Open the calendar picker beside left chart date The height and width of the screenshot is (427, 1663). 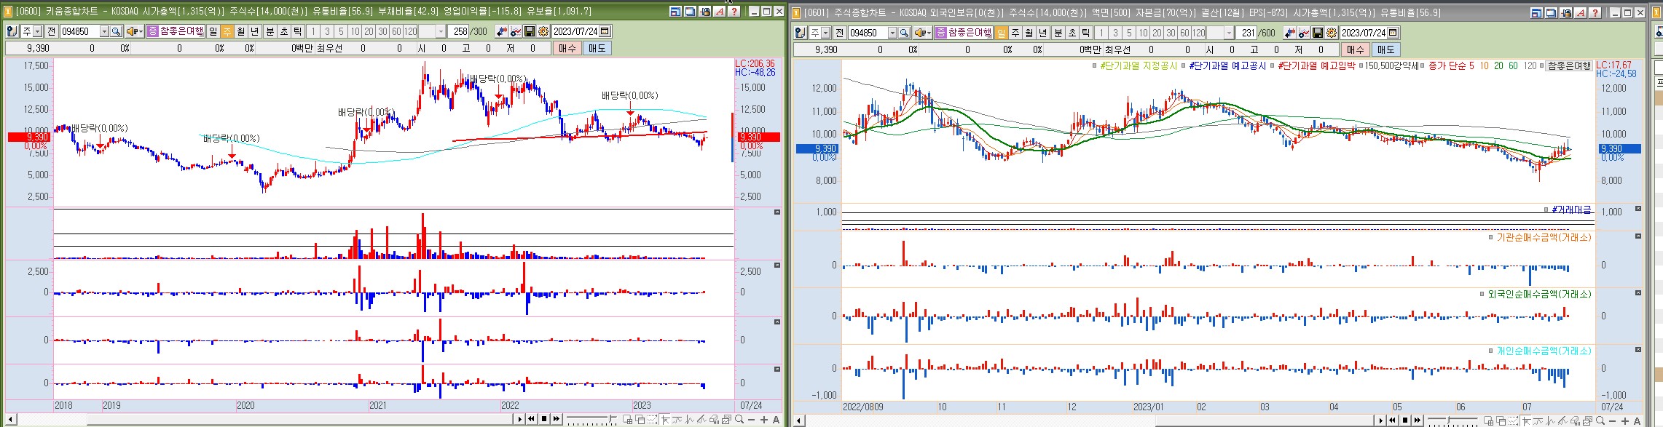click(x=605, y=31)
